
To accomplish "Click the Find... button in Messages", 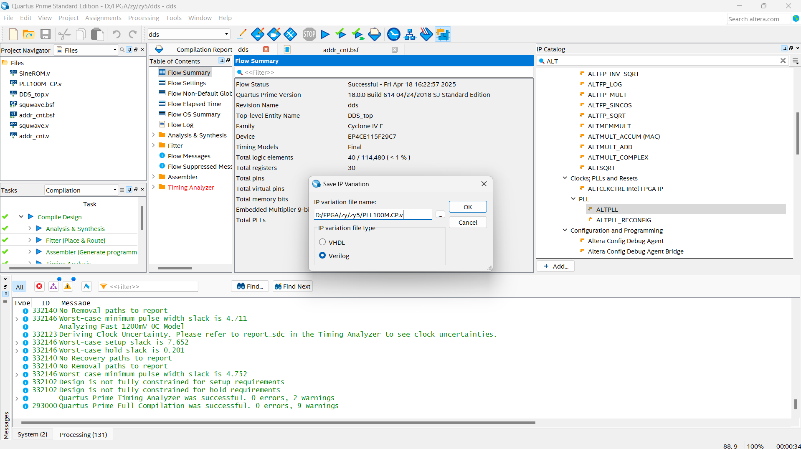I will click(250, 287).
